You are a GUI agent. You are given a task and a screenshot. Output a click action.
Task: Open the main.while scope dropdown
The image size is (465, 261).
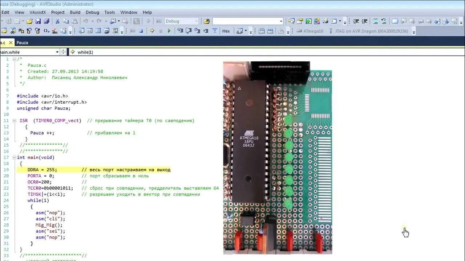(x=57, y=52)
